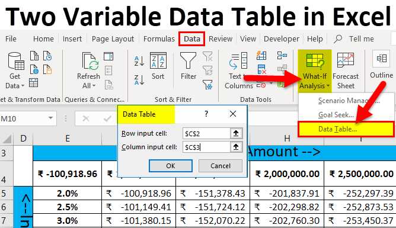396x228 pixels.
Task: Open Advanced filter icon
Action: point(207,85)
